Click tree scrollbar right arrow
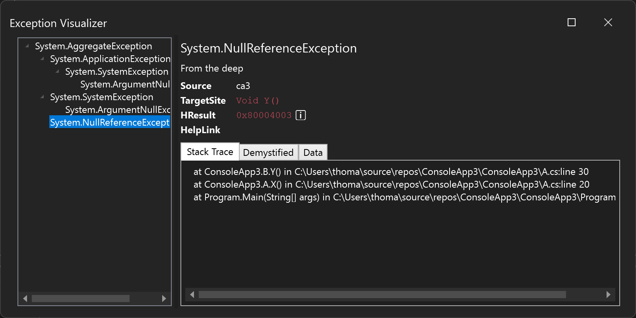The width and height of the screenshot is (636, 318). click(x=164, y=299)
